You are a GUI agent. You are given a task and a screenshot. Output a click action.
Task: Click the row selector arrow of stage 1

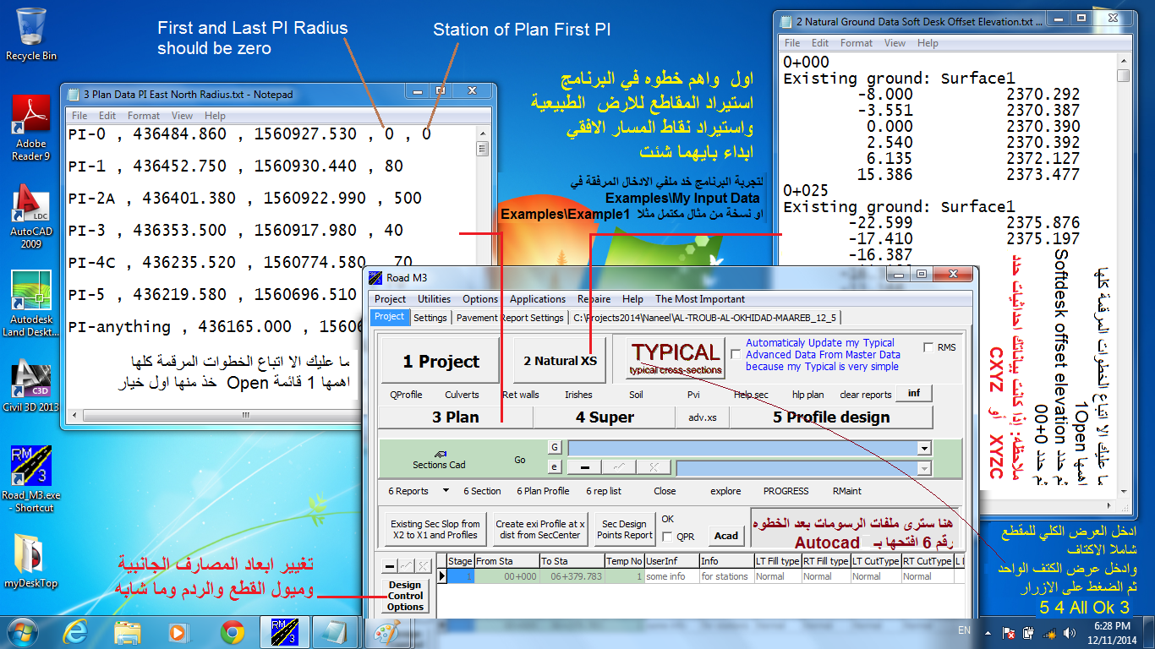coord(441,576)
